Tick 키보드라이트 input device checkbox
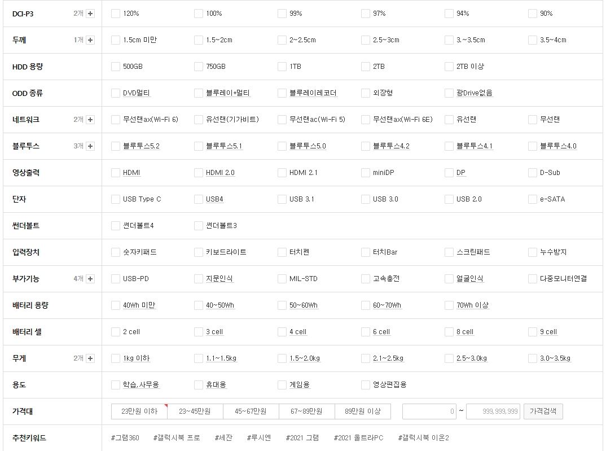The image size is (606, 451). tap(199, 252)
